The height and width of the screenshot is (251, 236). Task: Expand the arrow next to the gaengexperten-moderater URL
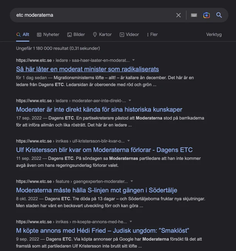click(x=132, y=181)
